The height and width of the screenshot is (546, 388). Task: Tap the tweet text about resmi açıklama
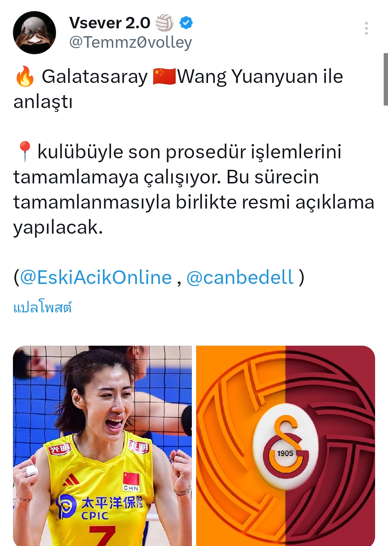tap(194, 189)
